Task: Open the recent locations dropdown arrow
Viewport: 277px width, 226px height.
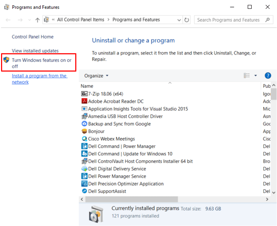Action: pyautogui.click(x=30, y=20)
